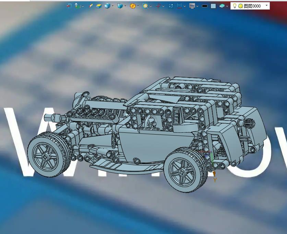Open the 图层0000 layer dropdown
287x234 pixels.
(267, 5)
